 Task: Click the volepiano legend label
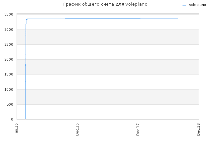click(x=197, y=5)
